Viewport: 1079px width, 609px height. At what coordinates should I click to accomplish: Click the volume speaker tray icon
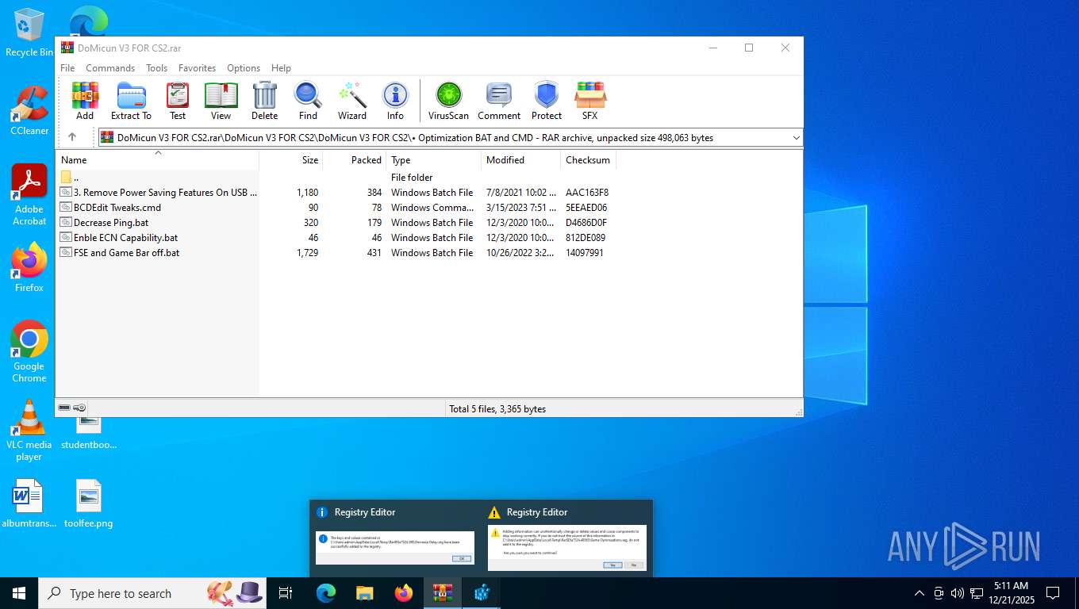(958, 593)
